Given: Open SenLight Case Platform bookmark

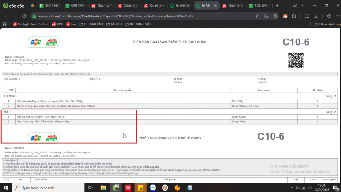Looking at the screenshot, I should coord(31,24).
